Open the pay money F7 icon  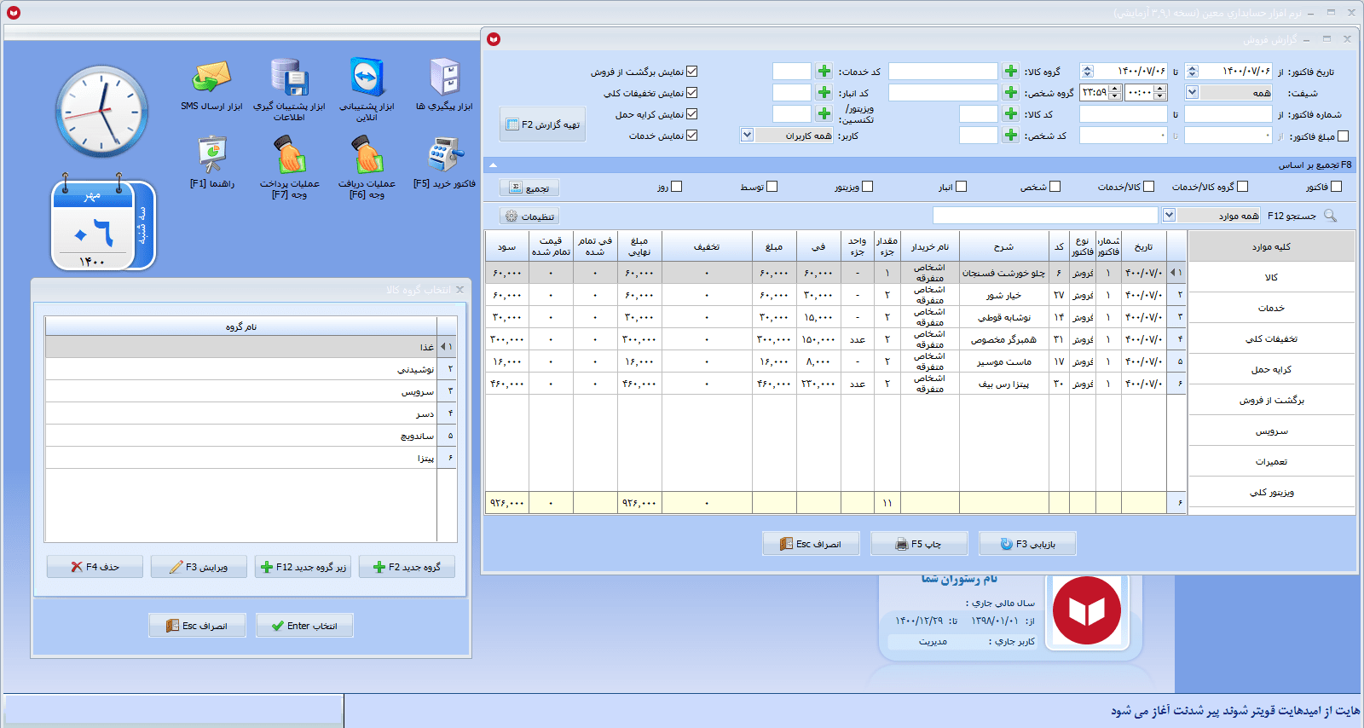click(x=289, y=156)
